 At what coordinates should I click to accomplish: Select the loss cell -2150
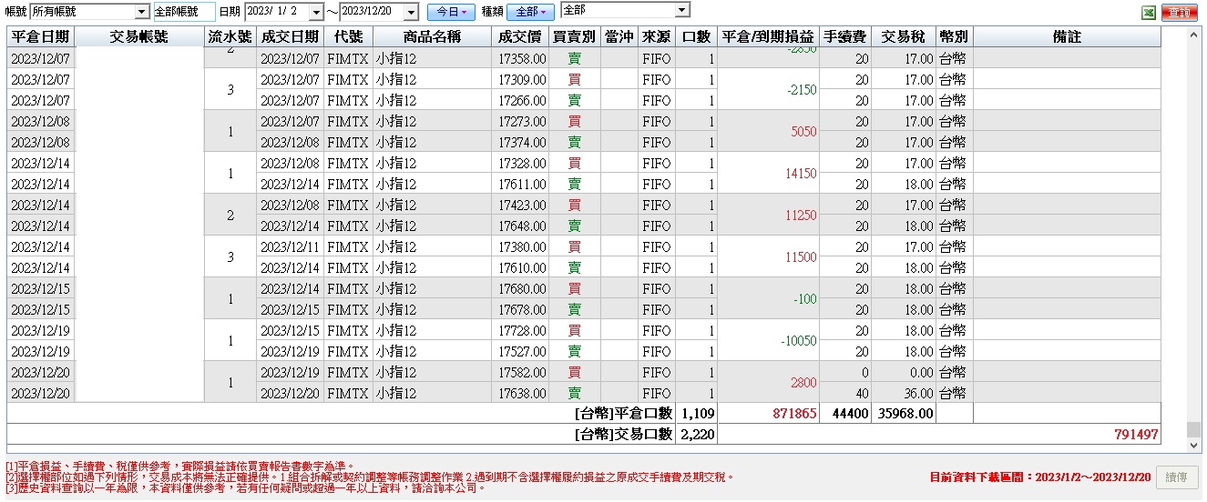click(x=768, y=89)
